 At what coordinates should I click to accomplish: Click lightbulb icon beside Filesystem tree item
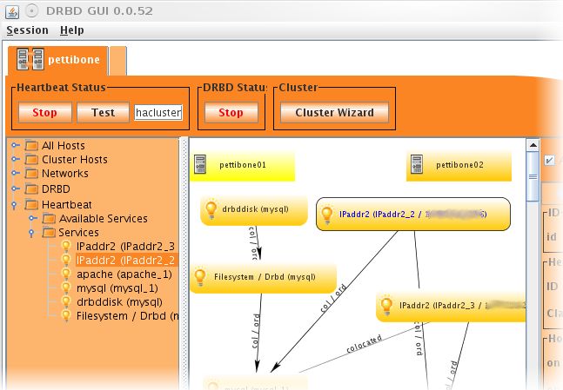[66, 316]
